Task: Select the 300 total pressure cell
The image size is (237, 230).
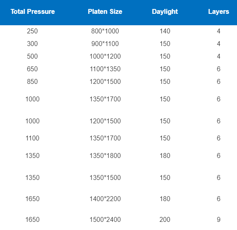Action: click(x=33, y=44)
